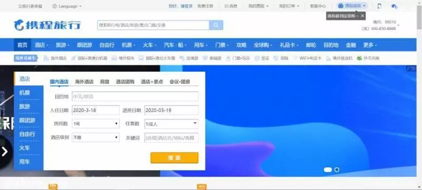
Task: Select the second carousel indicator dot
Action: click(x=337, y=169)
